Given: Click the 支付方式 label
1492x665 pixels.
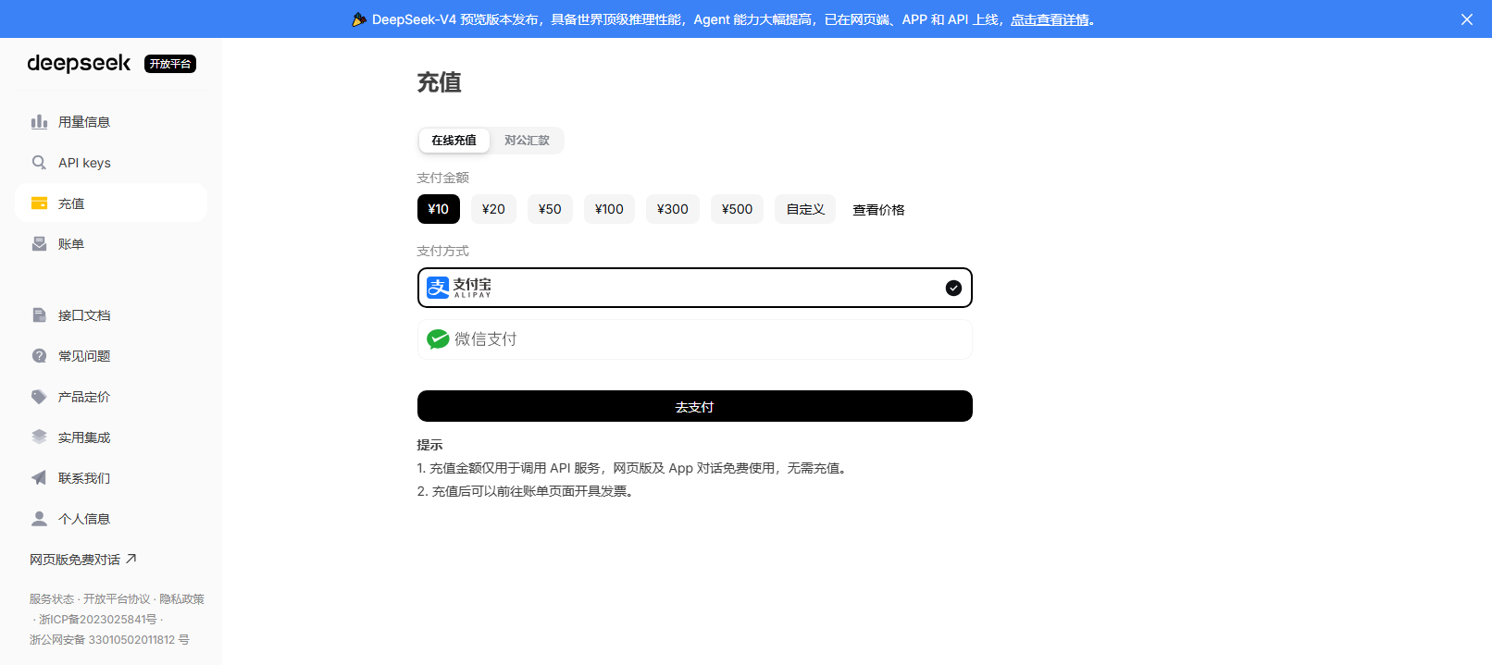Looking at the screenshot, I should 443,251.
